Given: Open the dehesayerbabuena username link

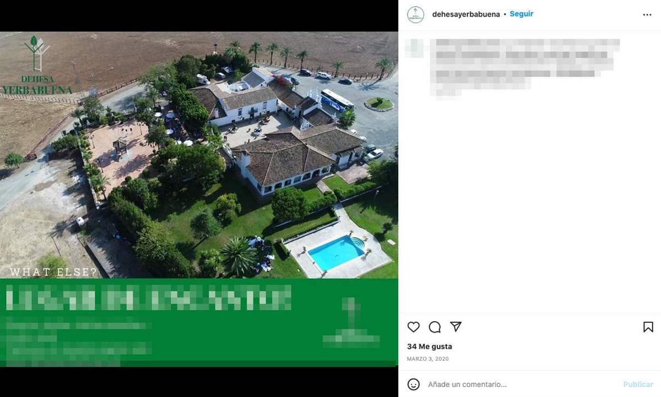Looking at the screenshot, I should pyautogui.click(x=466, y=14).
